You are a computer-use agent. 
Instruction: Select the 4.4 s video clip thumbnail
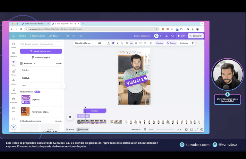tap(115, 122)
